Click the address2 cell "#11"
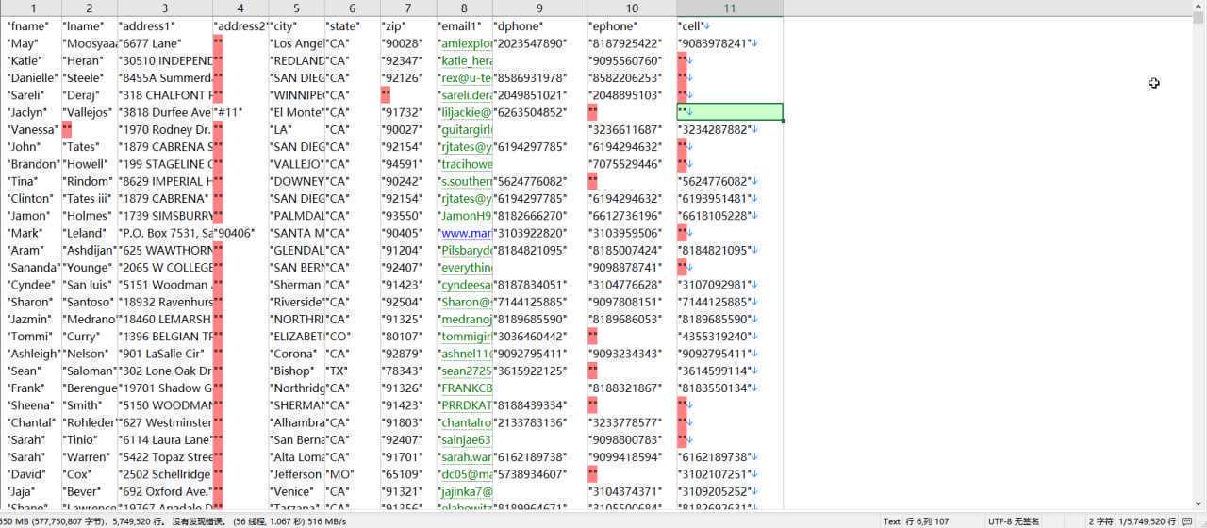 pos(240,112)
